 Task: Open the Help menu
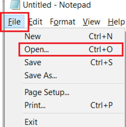click(x=116, y=22)
